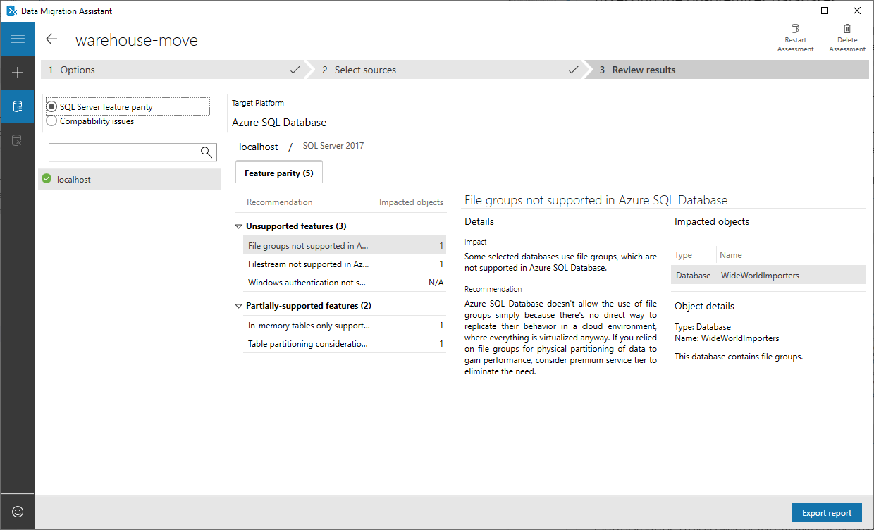Open the Assessments sidebar icon
Screen dimensions: 874x530
click(18, 107)
